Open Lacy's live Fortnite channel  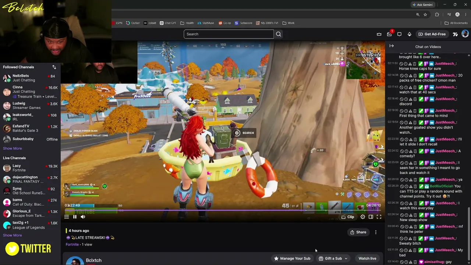click(30, 168)
